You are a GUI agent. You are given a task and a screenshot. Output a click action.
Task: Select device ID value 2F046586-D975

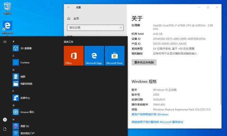click(179, 39)
